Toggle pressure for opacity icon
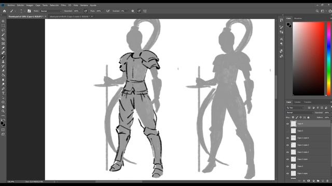 86,11
